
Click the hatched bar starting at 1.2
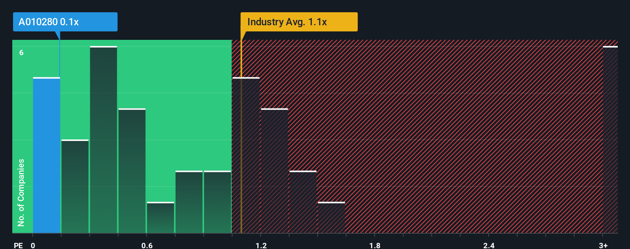click(x=274, y=171)
